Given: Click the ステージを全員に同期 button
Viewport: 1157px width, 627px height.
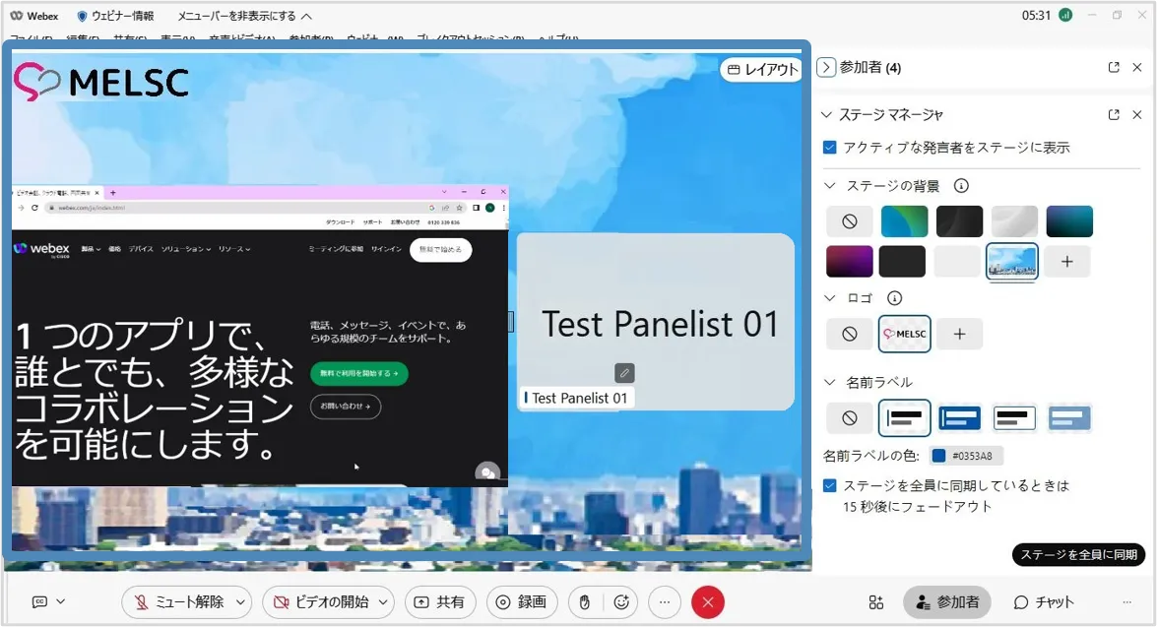Looking at the screenshot, I should [1078, 555].
